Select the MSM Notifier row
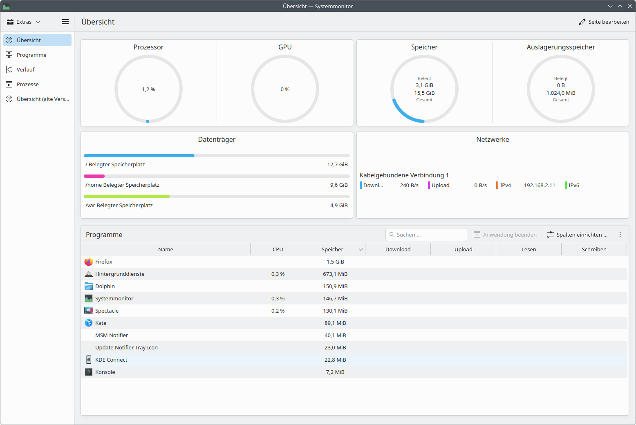The image size is (636, 425). point(354,335)
